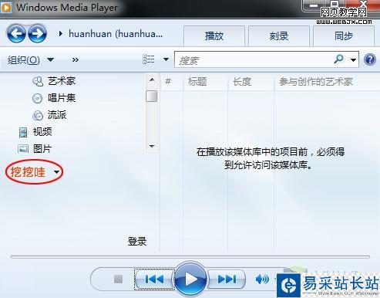The image size is (380, 298).
Task: Switch to the 刻录 tab
Action: (x=279, y=36)
